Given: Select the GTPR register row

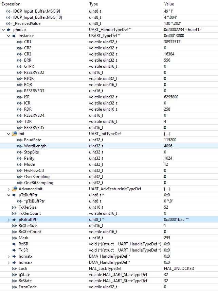Looking at the screenshot, I should coord(109,66).
